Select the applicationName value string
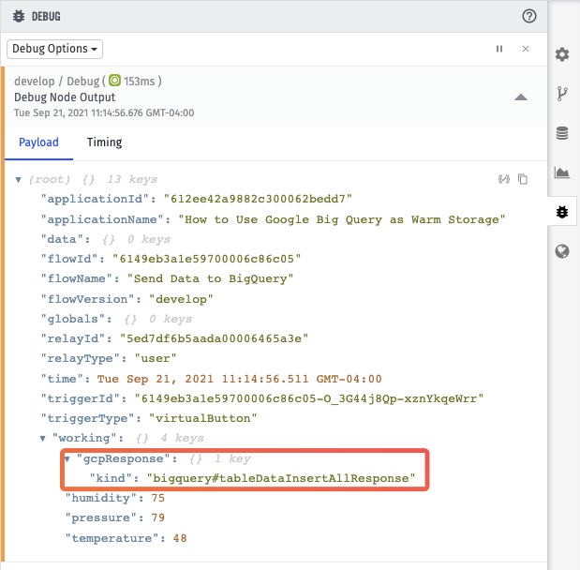 [x=342, y=219]
